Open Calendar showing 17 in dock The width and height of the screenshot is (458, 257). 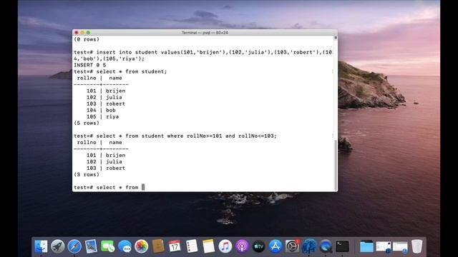click(x=175, y=246)
